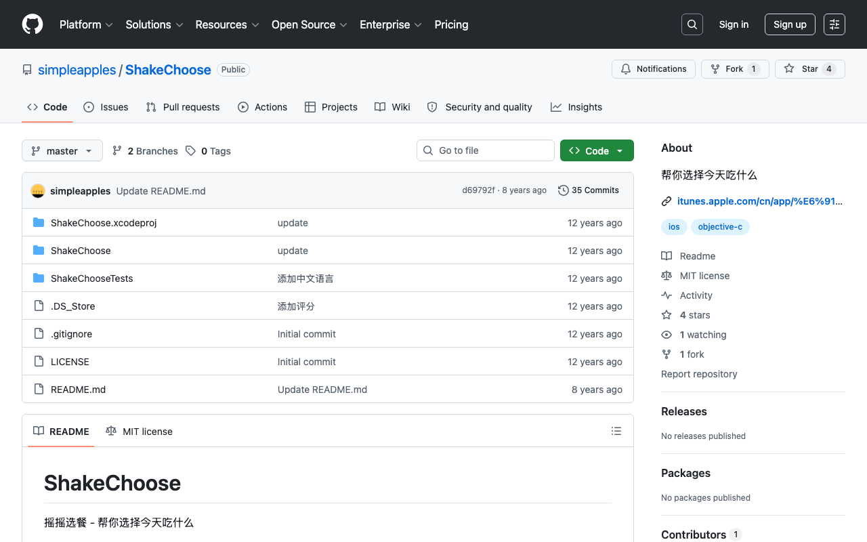Click the Sign up button

pos(790,24)
